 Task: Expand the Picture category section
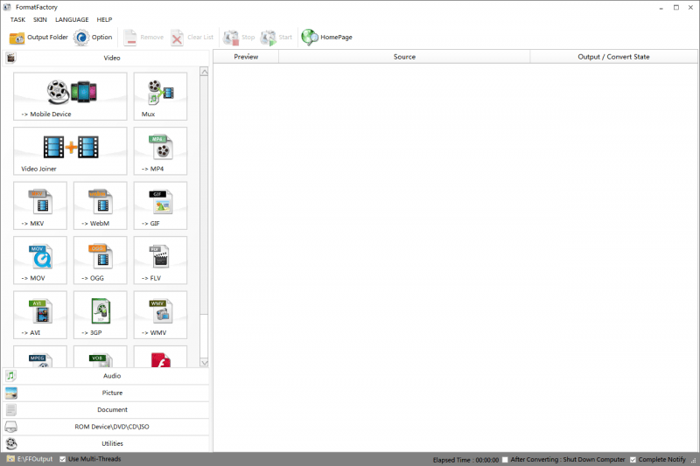coord(112,393)
